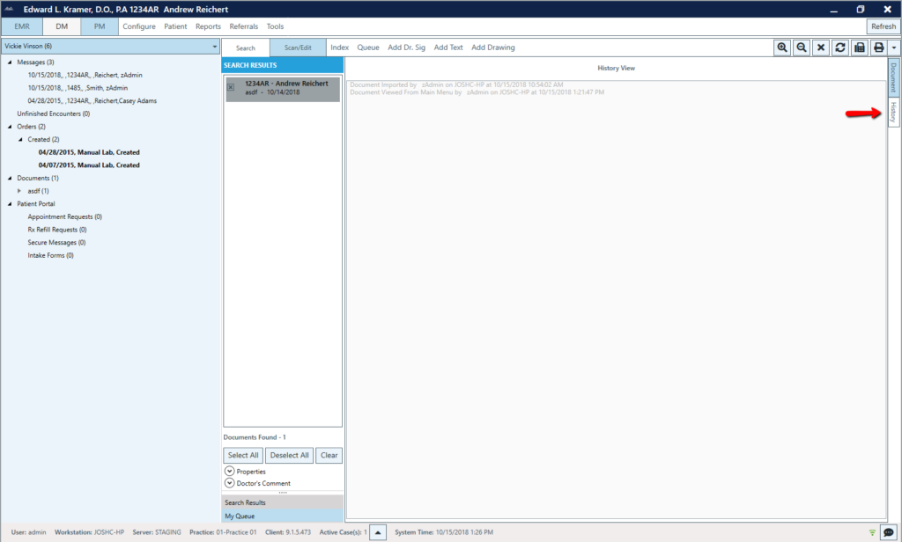
Task: Open the chat bubble icon in status bar
Action: [889, 532]
